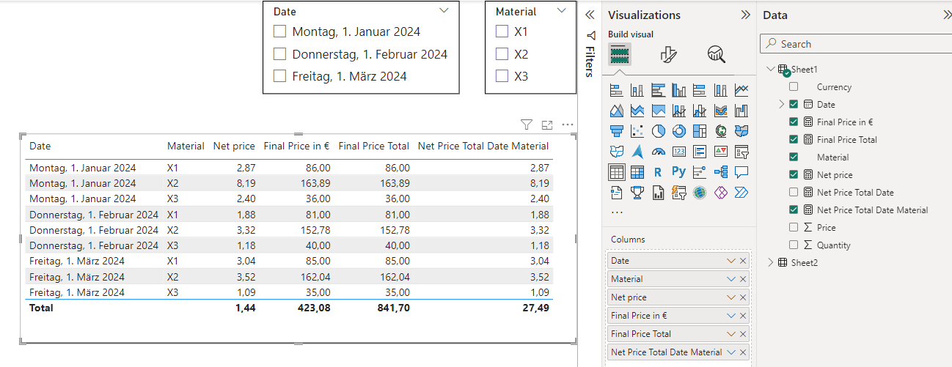Select the Donut chart visual
Image resolution: width=952 pixels, height=367 pixels.
(x=679, y=131)
